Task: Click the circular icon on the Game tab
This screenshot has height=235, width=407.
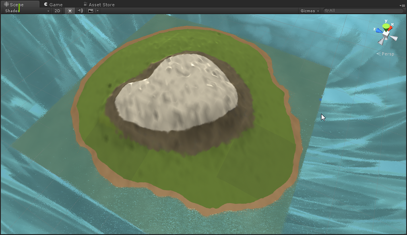Action: pos(46,4)
